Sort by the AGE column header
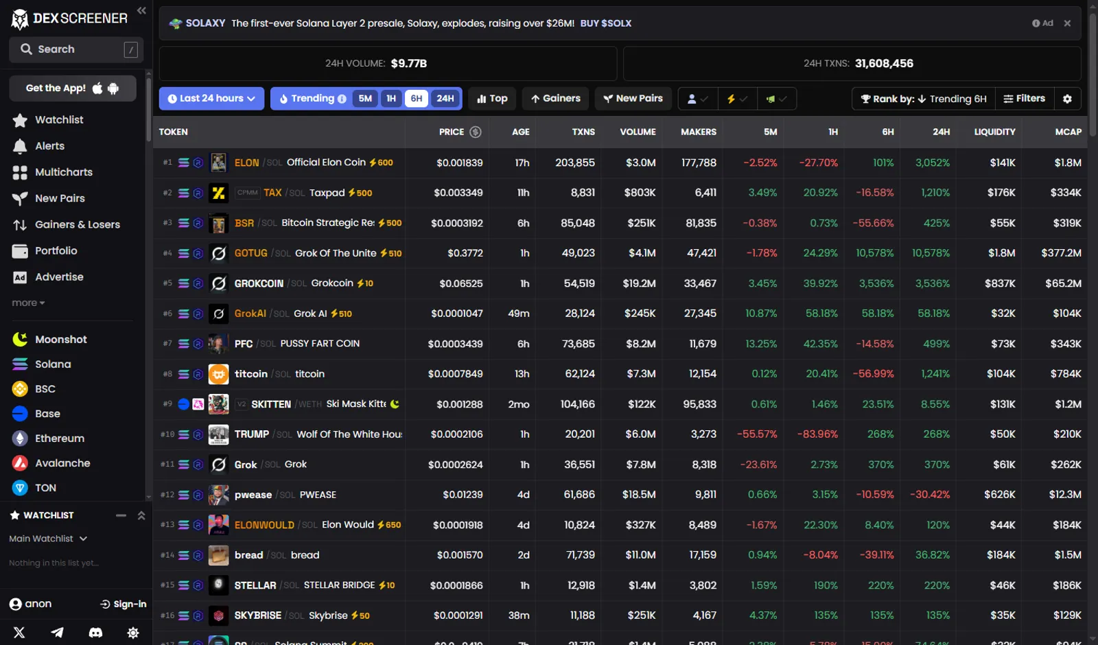 tap(521, 132)
